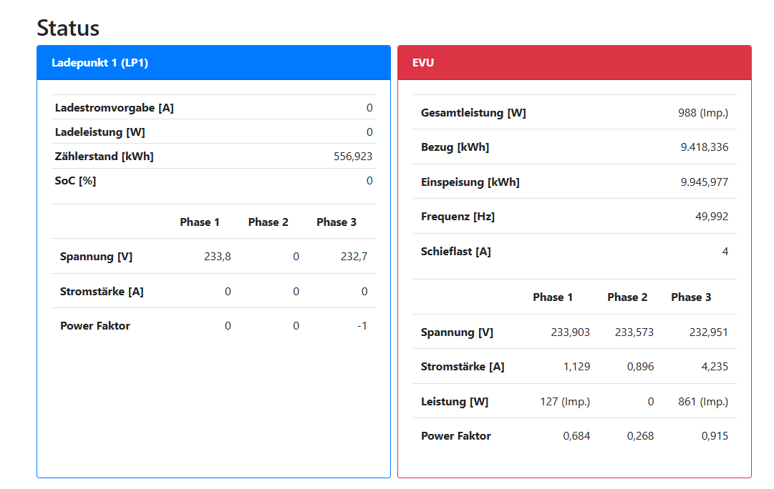The height and width of the screenshot is (489, 774).
Task: Select the Phase 2 column header in EVU
Action: (x=627, y=297)
